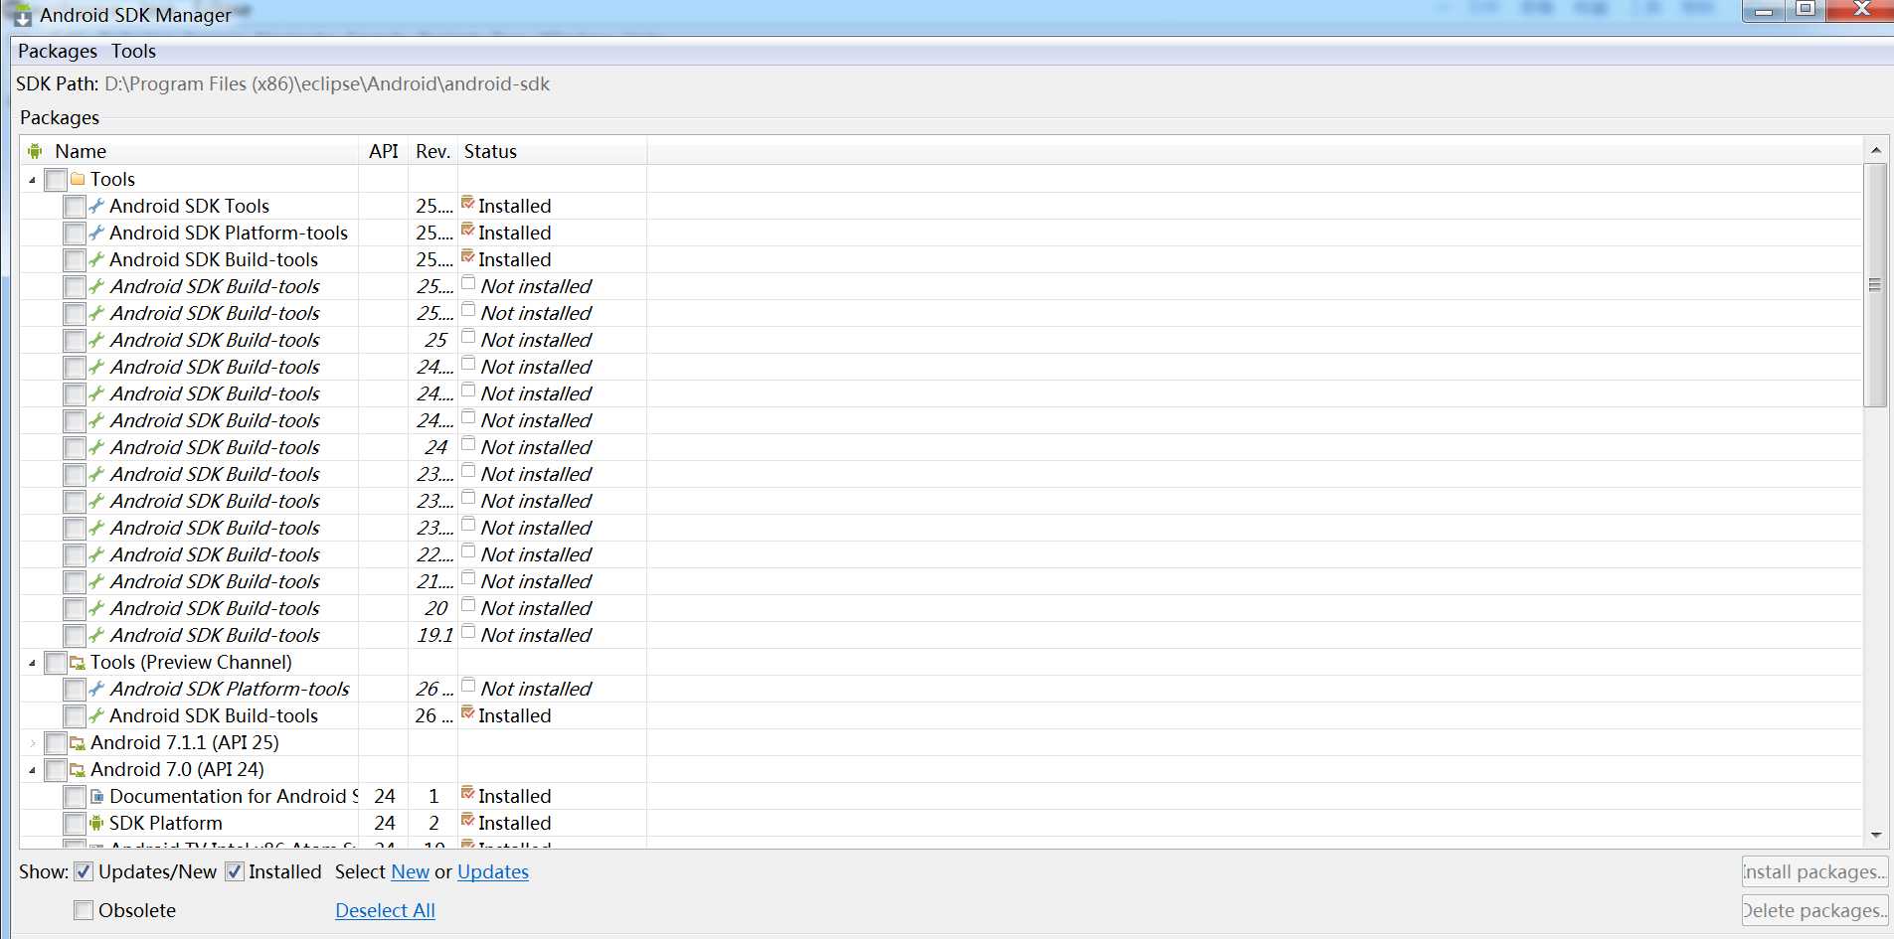Tick the Android 7.1.1 (API 25) checkbox
The height and width of the screenshot is (939, 1894).
coord(56,743)
